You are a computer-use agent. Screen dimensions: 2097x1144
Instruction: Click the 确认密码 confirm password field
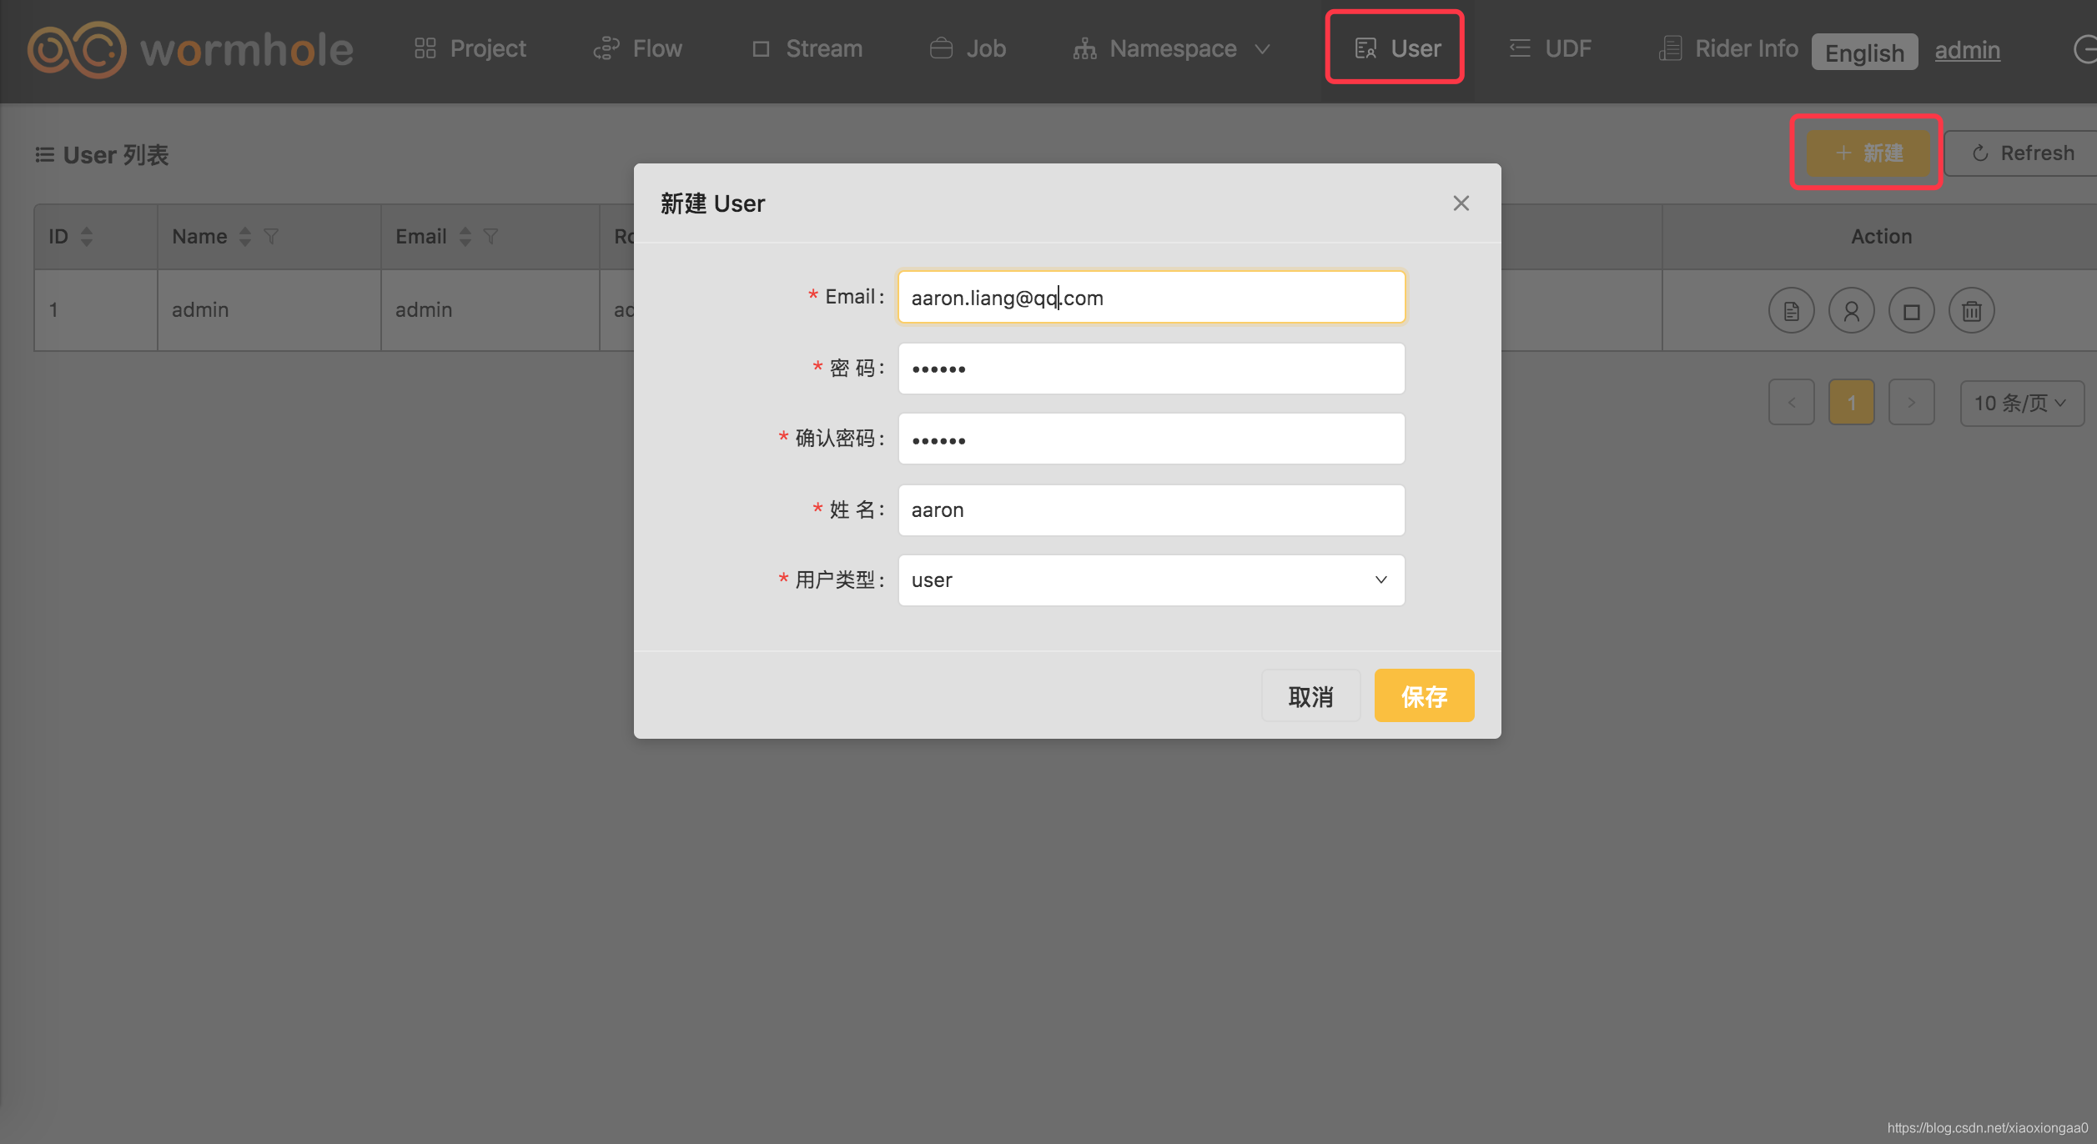pyautogui.click(x=1150, y=439)
